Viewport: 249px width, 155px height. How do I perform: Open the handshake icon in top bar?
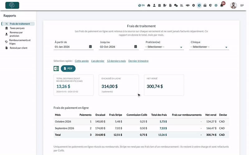[x=188, y=5]
